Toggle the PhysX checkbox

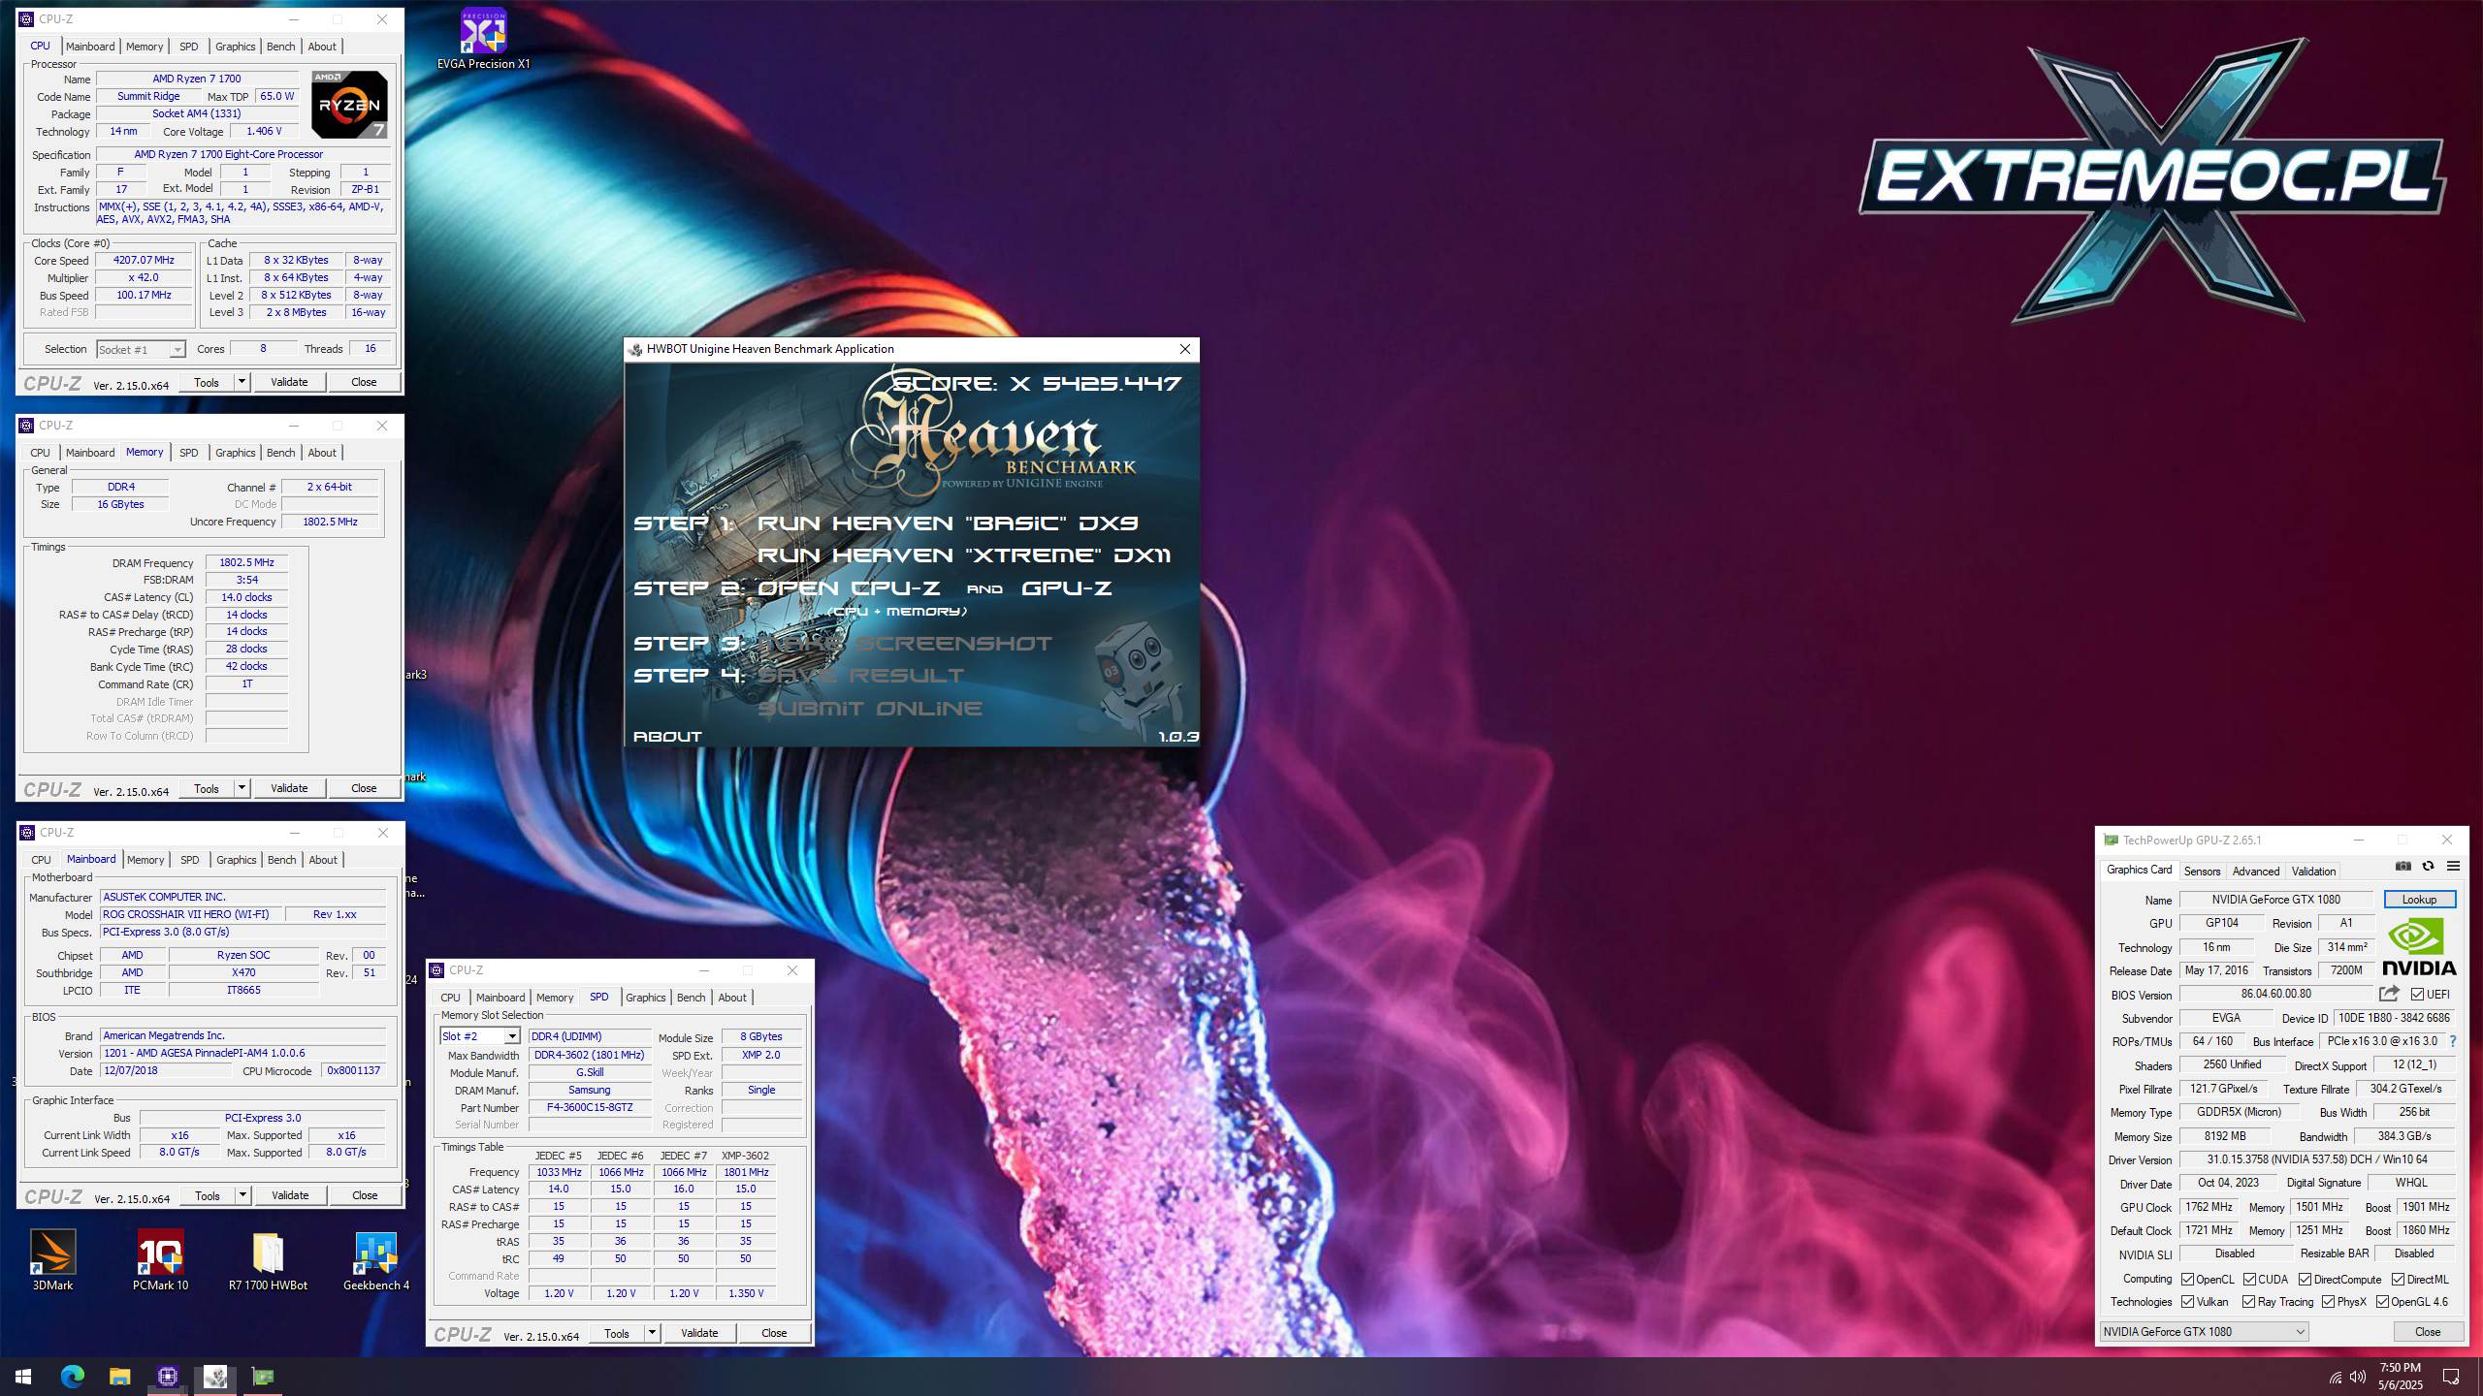click(x=2328, y=1302)
